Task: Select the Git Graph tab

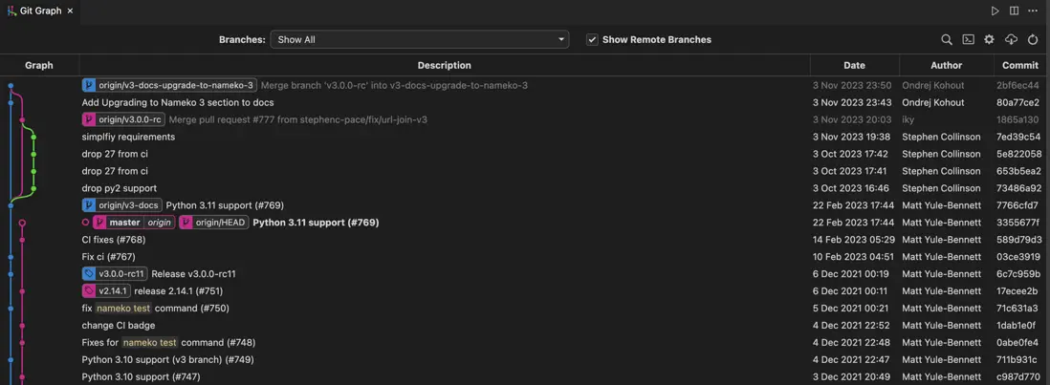Action: click(x=39, y=11)
